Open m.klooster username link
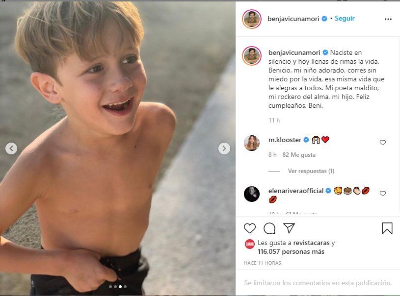Viewport: 400px width, 296px height. click(285, 140)
